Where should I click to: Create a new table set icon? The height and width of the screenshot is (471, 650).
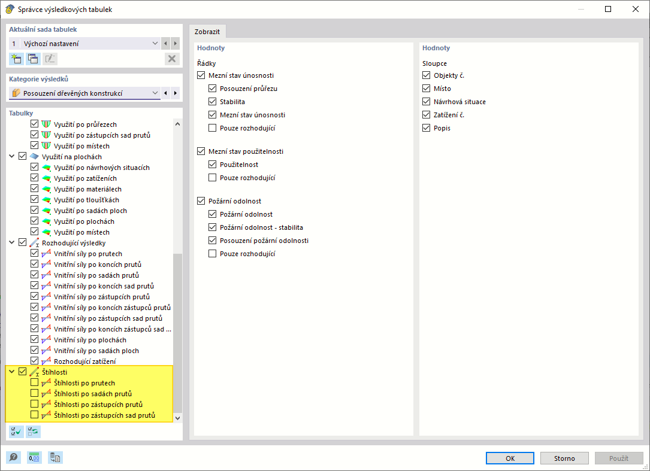coord(16,59)
